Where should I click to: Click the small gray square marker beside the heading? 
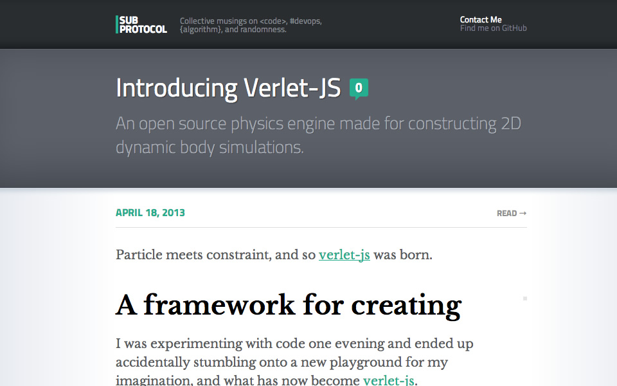click(x=525, y=299)
